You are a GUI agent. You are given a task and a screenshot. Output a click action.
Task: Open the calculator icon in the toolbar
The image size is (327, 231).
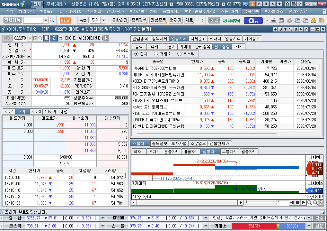coord(281,21)
